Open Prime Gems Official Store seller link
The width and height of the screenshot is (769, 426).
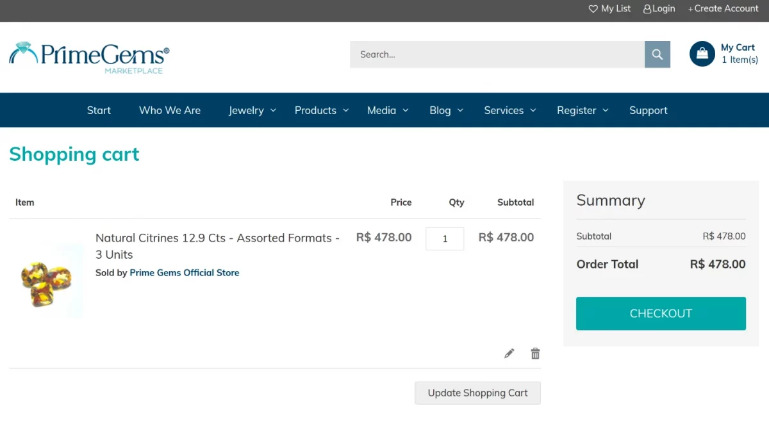coord(185,272)
